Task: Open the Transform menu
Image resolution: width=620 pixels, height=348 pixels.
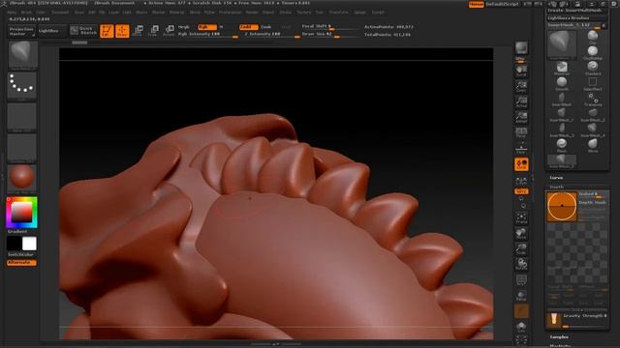Action: 339,13
